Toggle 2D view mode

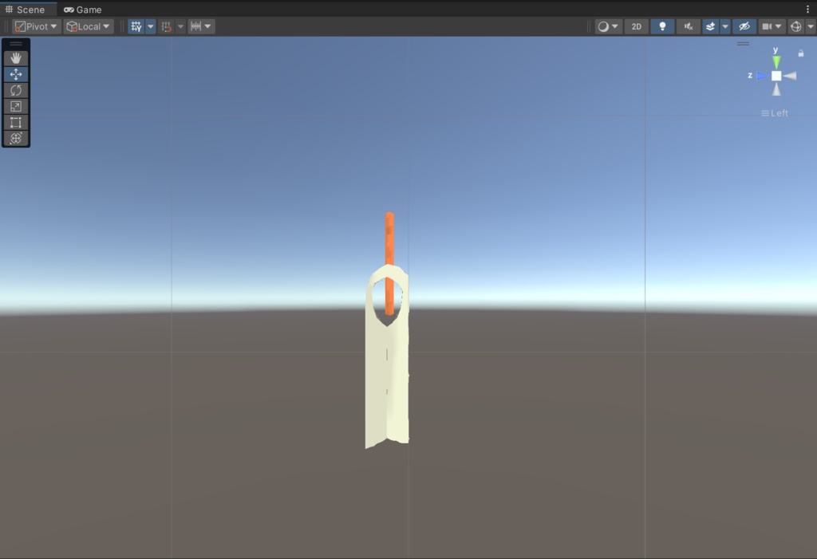(636, 26)
